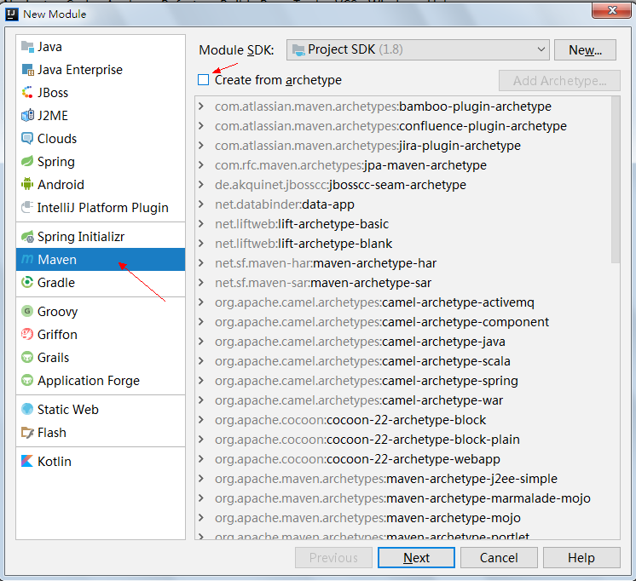Image resolution: width=636 pixels, height=581 pixels.
Task: Click the Java module type icon
Action: click(x=27, y=47)
